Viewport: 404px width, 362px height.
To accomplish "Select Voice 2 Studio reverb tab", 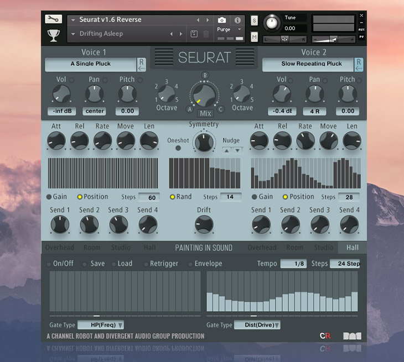I will coord(324,248).
